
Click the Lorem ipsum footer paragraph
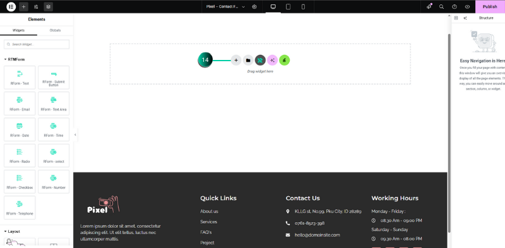click(121, 233)
